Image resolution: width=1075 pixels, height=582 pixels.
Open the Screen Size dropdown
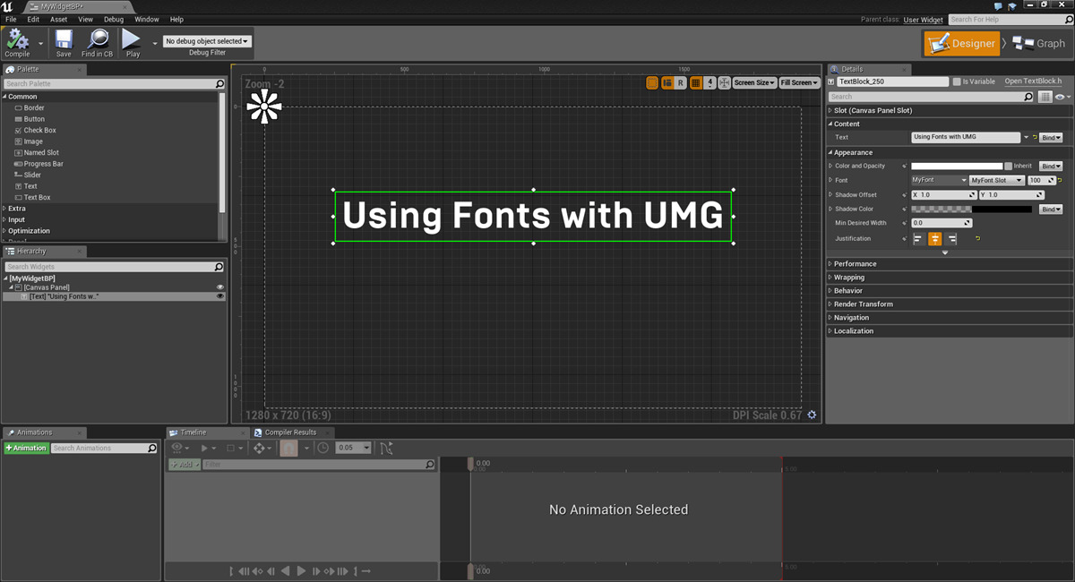point(753,81)
